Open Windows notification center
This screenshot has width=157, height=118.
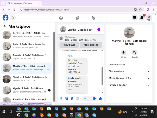(152, 112)
